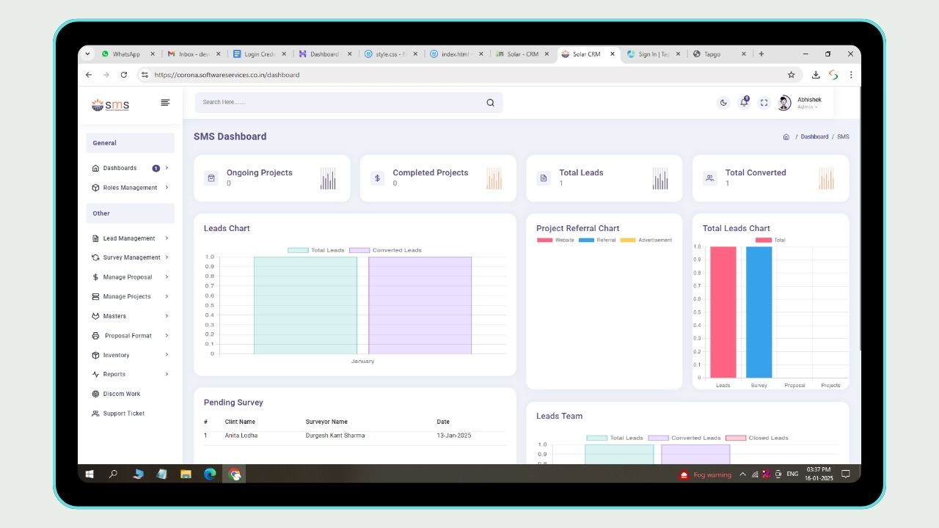This screenshot has width=939, height=528.
Task: Expand Lead Management menu
Action: pyautogui.click(x=129, y=238)
